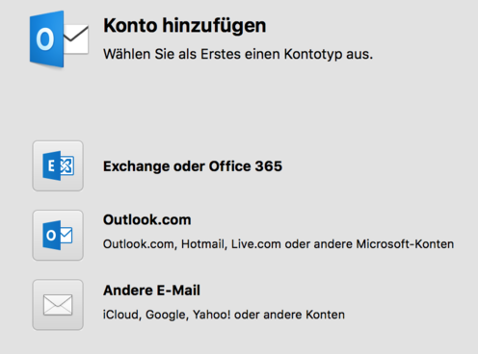Select the bold 'Outlook.com' account label
Screen dimensions: 478x354
point(147,220)
